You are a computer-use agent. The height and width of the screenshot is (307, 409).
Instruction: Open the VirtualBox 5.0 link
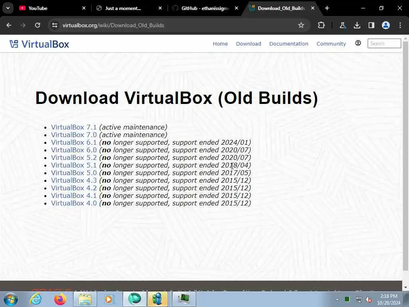pyautogui.click(x=74, y=173)
